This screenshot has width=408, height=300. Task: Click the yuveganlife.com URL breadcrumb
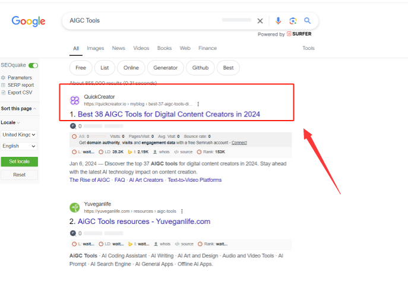(x=130, y=211)
